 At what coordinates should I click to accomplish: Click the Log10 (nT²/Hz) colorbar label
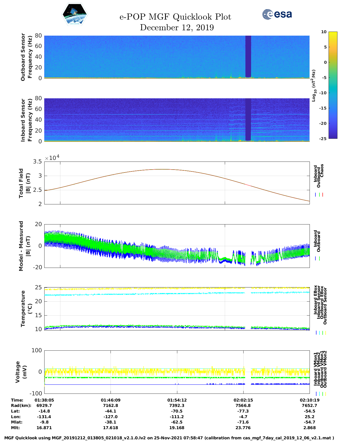tap(313, 85)
